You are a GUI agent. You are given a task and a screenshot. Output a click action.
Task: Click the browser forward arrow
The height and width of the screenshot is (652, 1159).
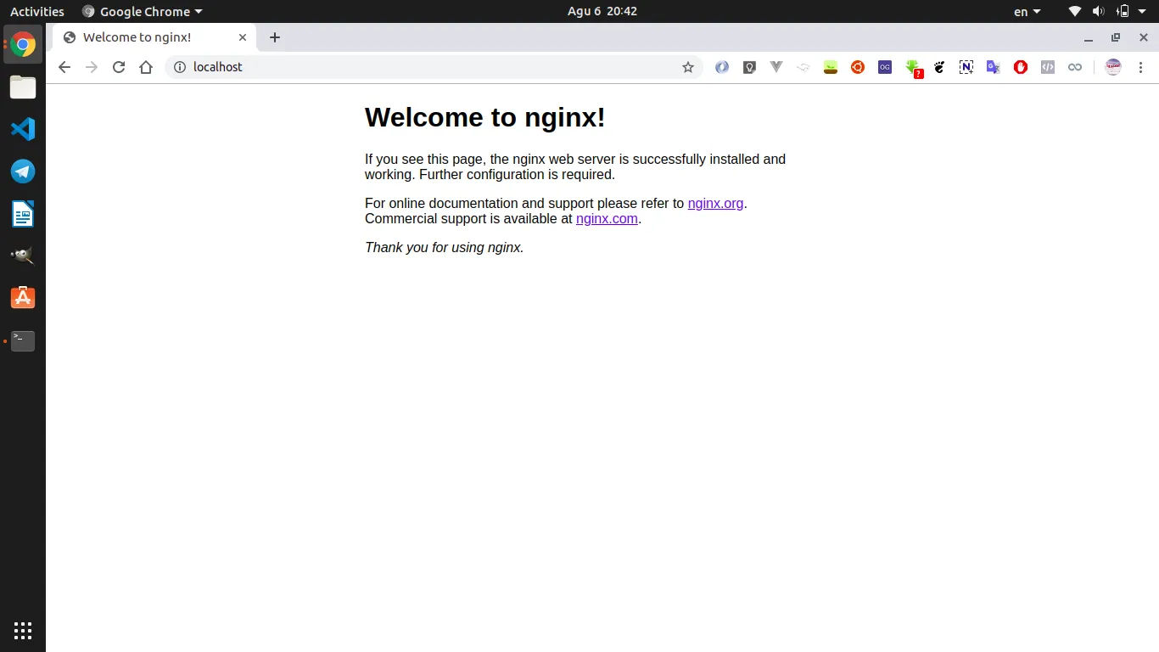click(x=92, y=67)
